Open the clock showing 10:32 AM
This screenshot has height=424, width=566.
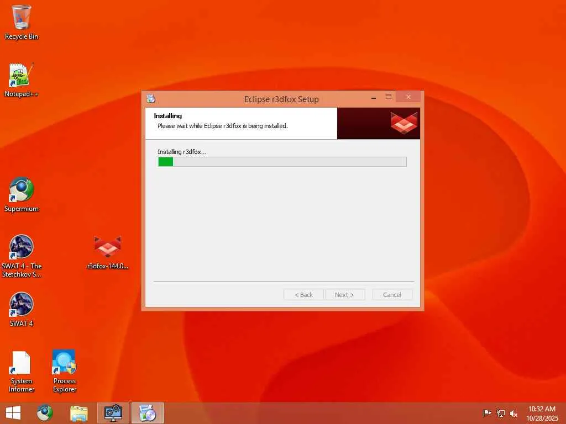tap(542, 413)
